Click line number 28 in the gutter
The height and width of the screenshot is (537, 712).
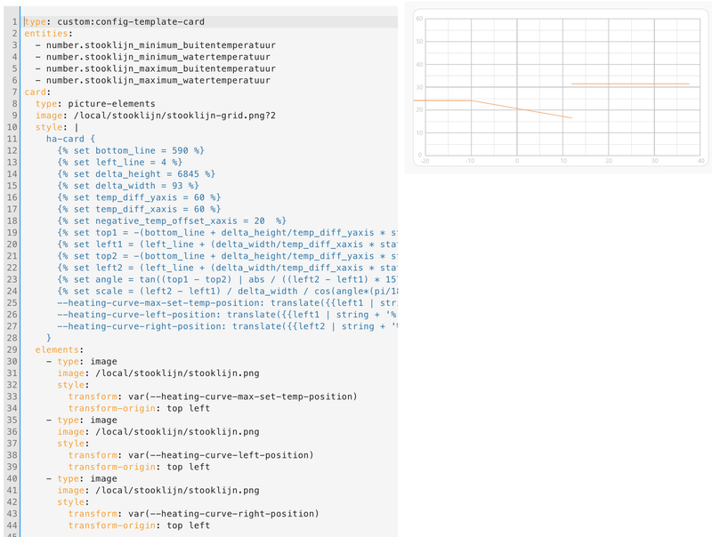(x=12, y=339)
